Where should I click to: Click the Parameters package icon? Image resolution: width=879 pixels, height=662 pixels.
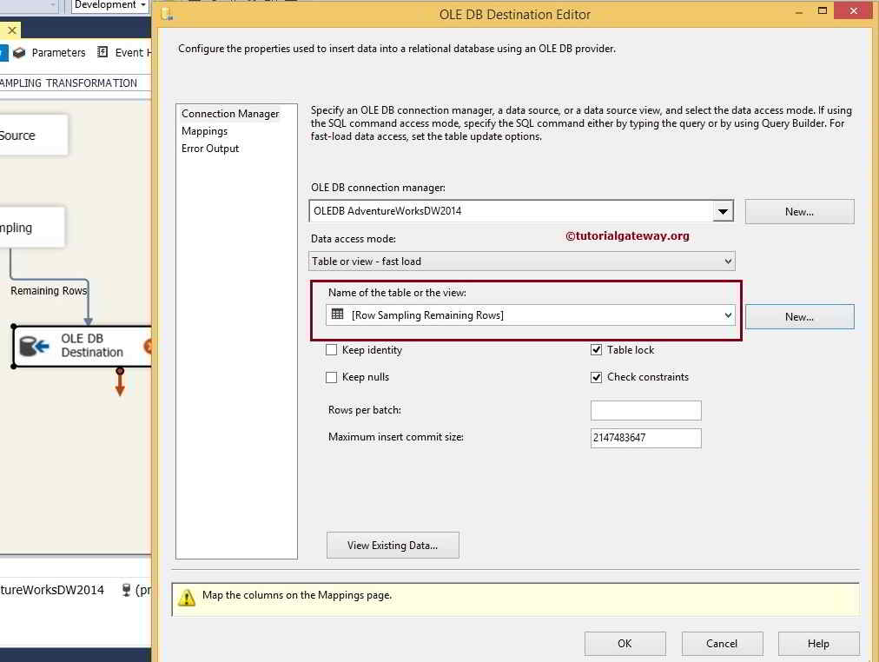click(19, 52)
